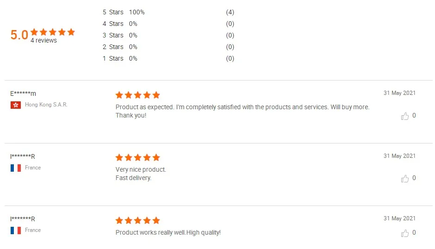This screenshot has height=249, width=435.
Task: Click "Very nice product" review text
Action: (x=141, y=169)
